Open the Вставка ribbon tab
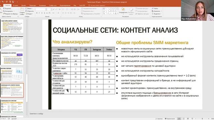The width and height of the screenshot is (214, 120). click(16, 5)
